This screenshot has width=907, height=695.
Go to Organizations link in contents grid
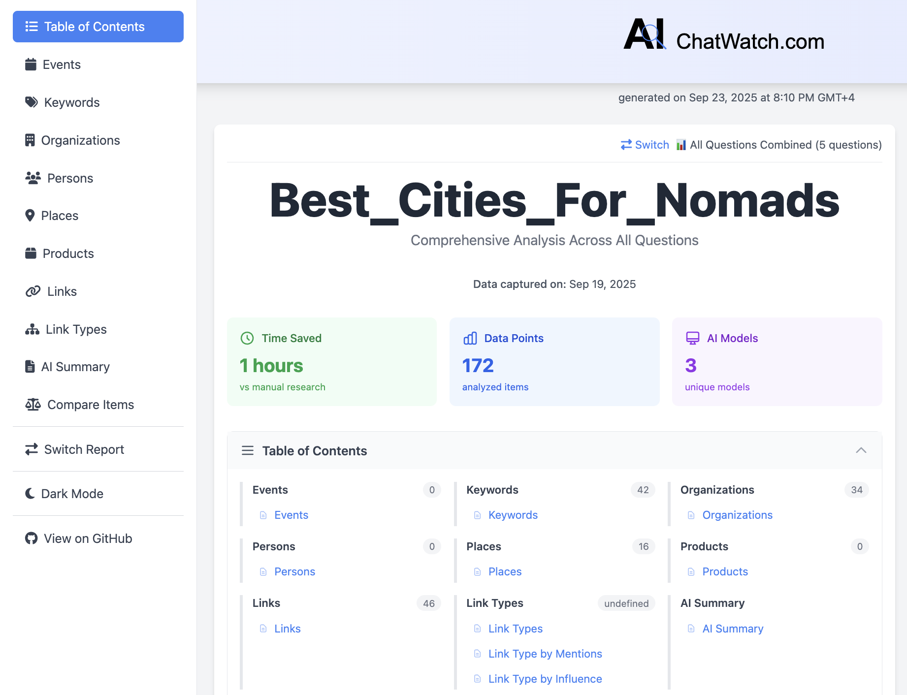tap(737, 515)
